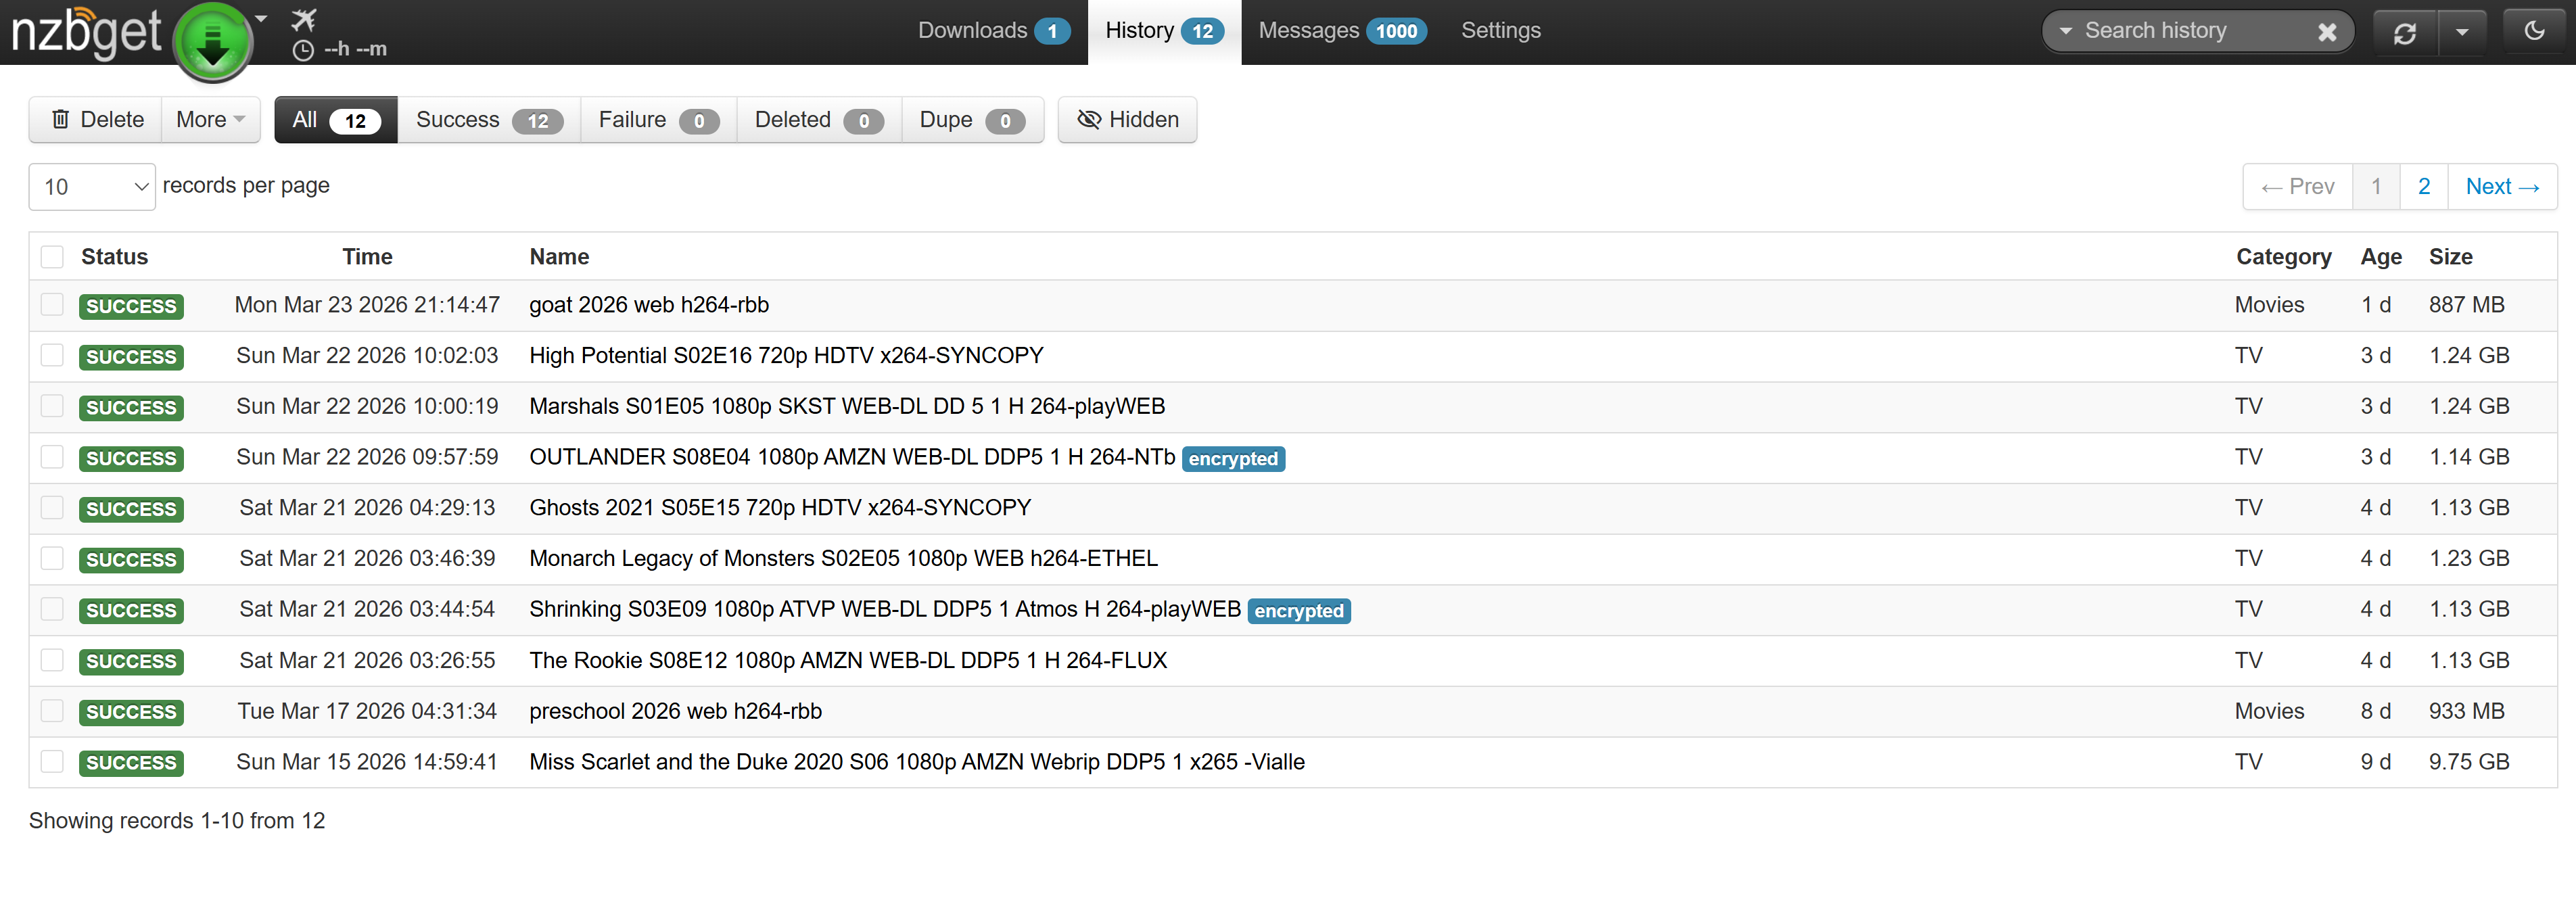Click the clock time remaining icon

click(303, 50)
